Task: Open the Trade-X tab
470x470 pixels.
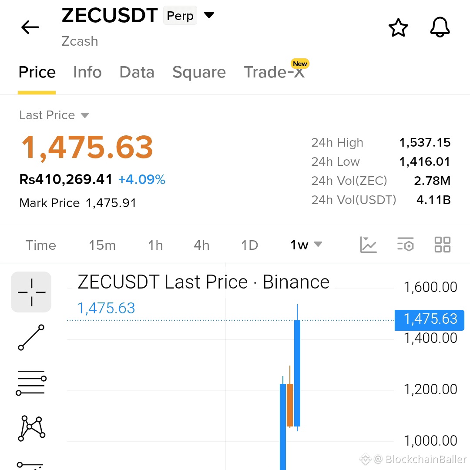Action: point(274,72)
